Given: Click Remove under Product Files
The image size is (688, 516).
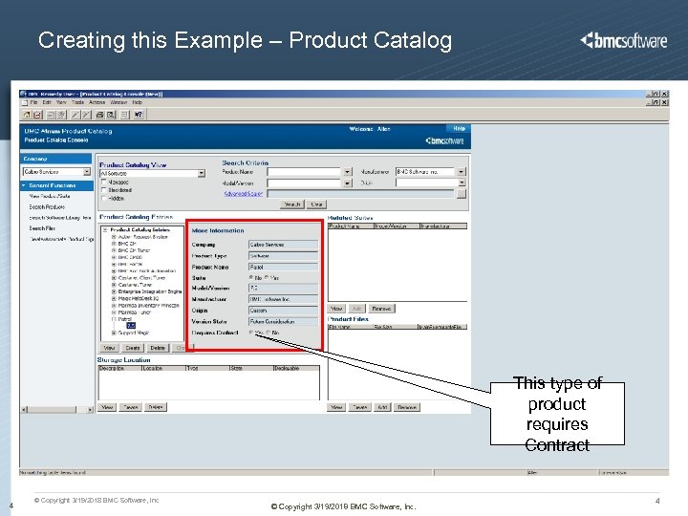Looking at the screenshot, I should point(407,407).
